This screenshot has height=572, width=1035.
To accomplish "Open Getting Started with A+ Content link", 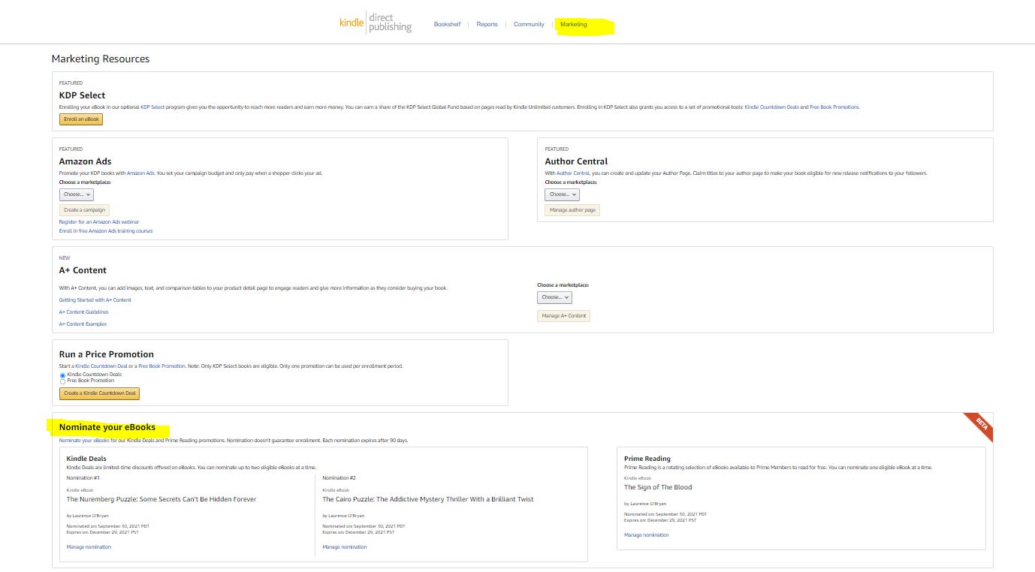I will coord(95,300).
